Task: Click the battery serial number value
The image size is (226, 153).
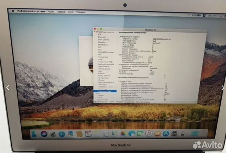Action: coord(162,39)
